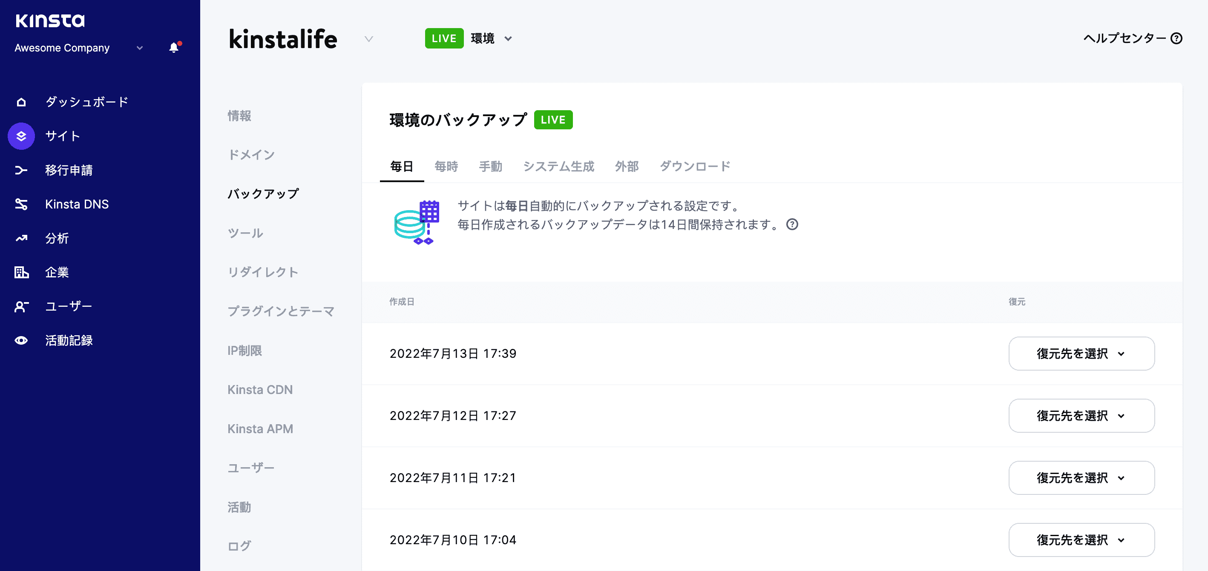Switch to the 毎時 backups tab
The width and height of the screenshot is (1208, 571).
point(446,166)
